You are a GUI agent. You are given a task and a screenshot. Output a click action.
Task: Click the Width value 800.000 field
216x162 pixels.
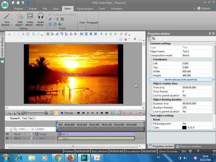coord(197,72)
